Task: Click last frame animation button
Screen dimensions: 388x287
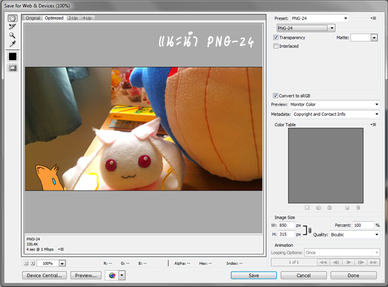Action: 374,262
